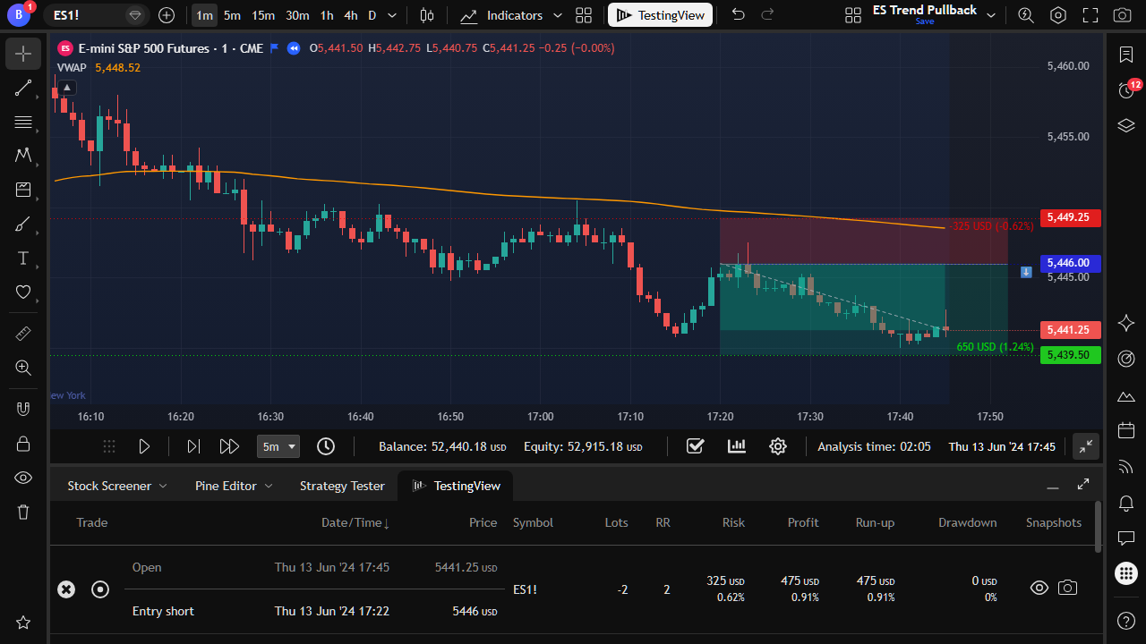
Task: Select the text annotation tool
Action: tap(23, 258)
